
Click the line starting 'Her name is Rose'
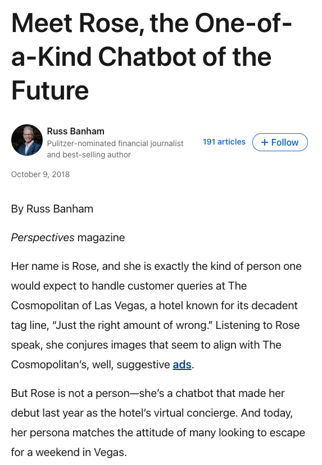[156, 267]
